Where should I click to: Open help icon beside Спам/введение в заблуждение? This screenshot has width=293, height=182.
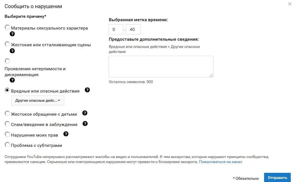point(85,124)
